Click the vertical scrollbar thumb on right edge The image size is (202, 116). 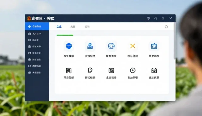[x=175, y=41]
